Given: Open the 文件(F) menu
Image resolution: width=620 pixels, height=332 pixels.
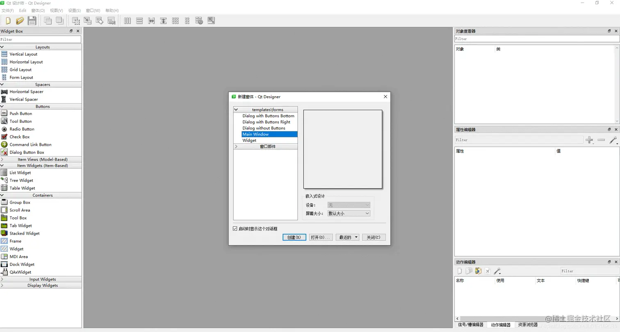Looking at the screenshot, I should click(x=8, y=10).
